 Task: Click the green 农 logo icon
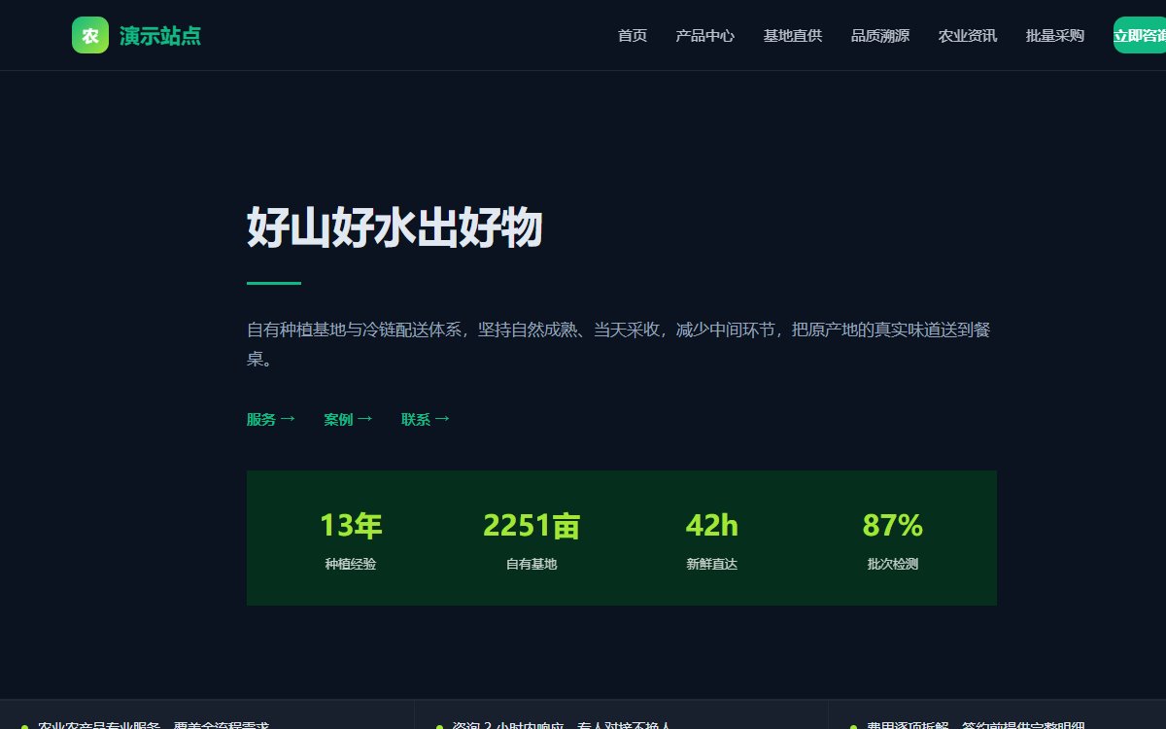pos(89,36)
